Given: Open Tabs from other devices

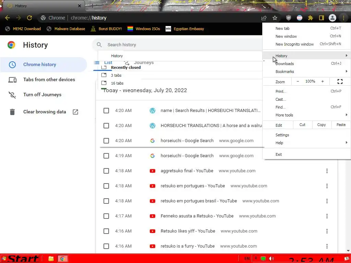Looking at the screenshot, I should click(44, 79).
